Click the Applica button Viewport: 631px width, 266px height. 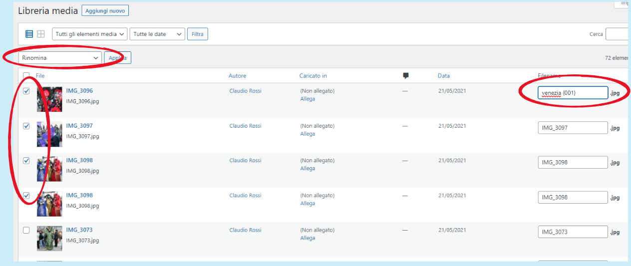coord(118,58)
